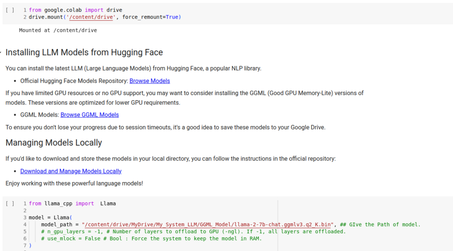Click the commented n_gpu_layers line
Screen dimensions: 453x251
[x=193, y=232]
